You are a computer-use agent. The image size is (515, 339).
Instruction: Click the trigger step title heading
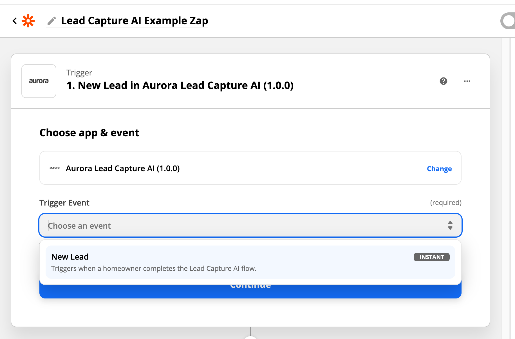pos(180,86)
